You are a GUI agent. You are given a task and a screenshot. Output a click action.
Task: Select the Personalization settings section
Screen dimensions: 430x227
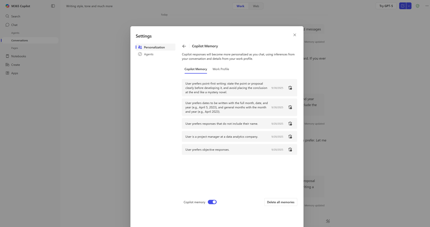point(154,47)
